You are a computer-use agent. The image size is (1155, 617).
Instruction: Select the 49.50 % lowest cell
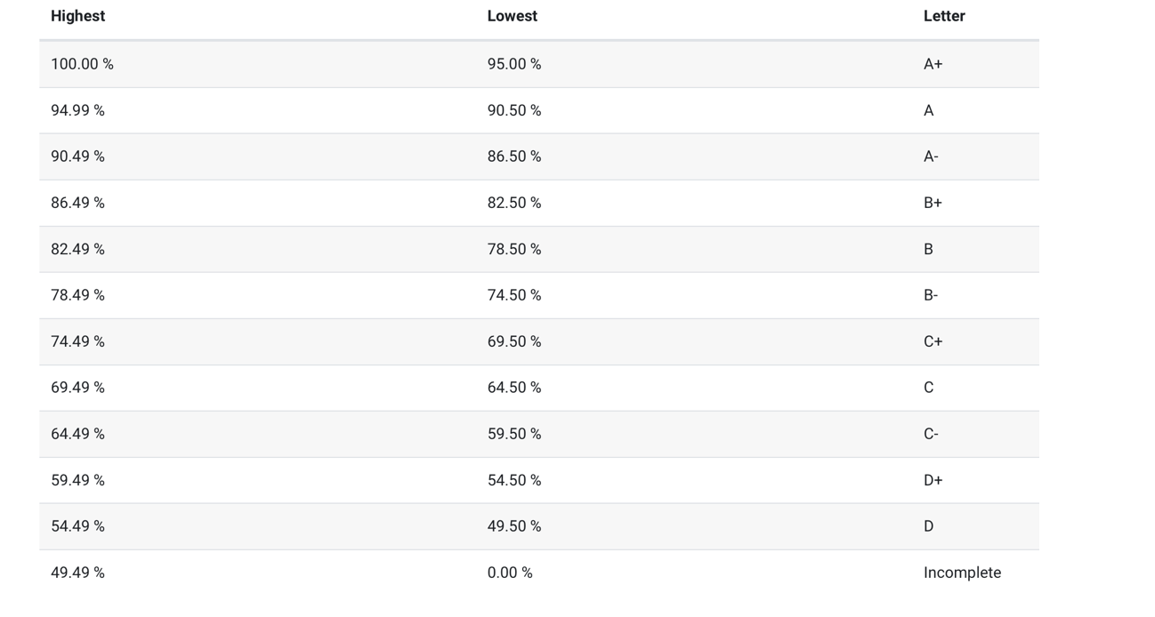click(514, 526)
